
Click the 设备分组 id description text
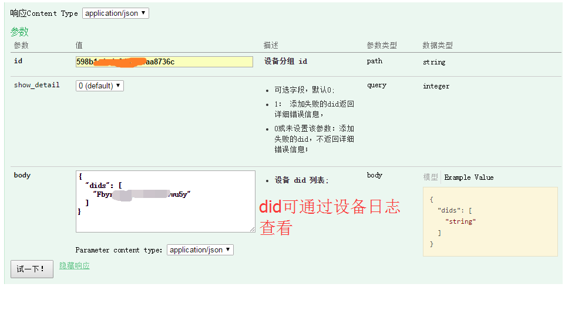click(285, 61)
